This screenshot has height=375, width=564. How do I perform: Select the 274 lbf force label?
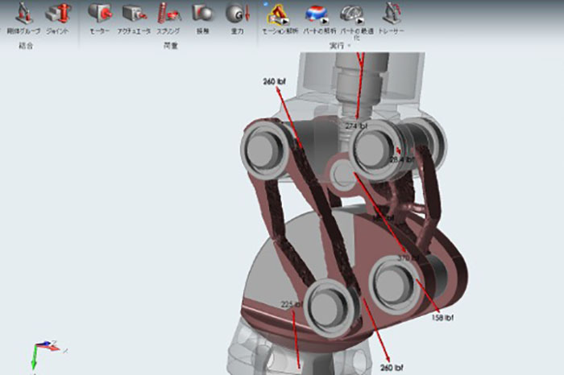coord(355,126)
